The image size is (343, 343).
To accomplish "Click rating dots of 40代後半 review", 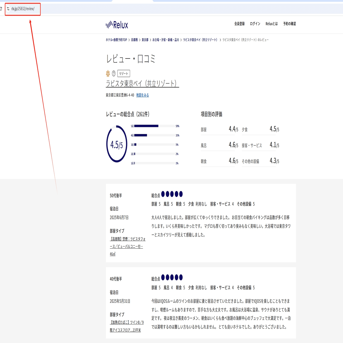I will pyautogui.click(x=172, y=277).
